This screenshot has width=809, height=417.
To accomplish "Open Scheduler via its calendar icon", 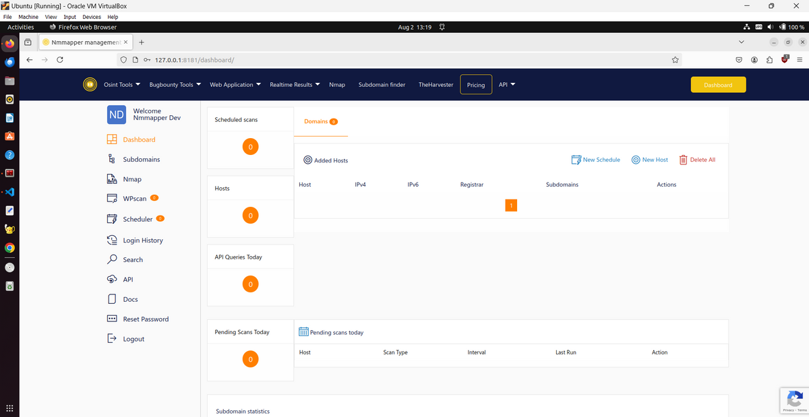I will tap(112, 219).
